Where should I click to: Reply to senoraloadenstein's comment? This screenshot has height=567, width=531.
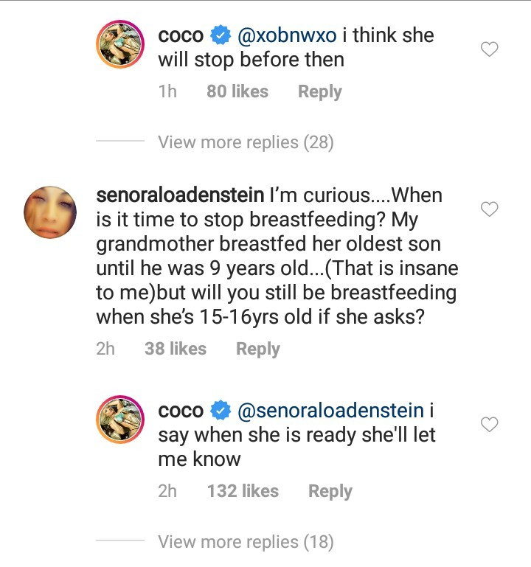[x=257, y=349]
